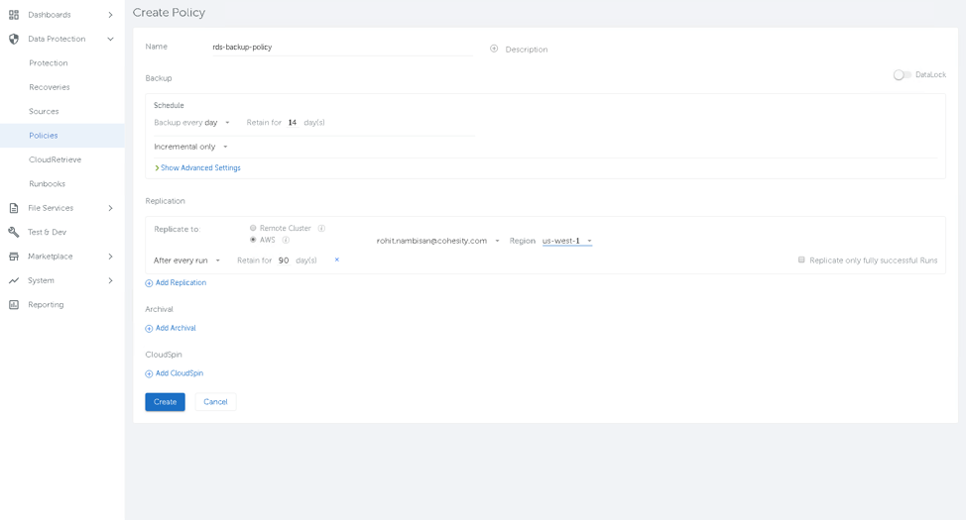The image size is (966, 520).
Task: Click the Marketplace store icon
Action: click(14, 257)
